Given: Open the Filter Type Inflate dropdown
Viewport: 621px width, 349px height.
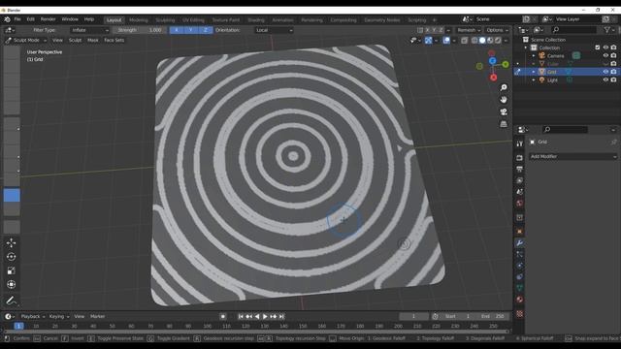Looking at the screenshot, I should (x=90, y=30).
